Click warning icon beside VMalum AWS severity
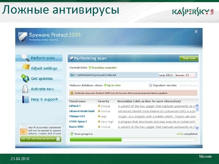Viewport: 219px width, 164px height. 99,116
